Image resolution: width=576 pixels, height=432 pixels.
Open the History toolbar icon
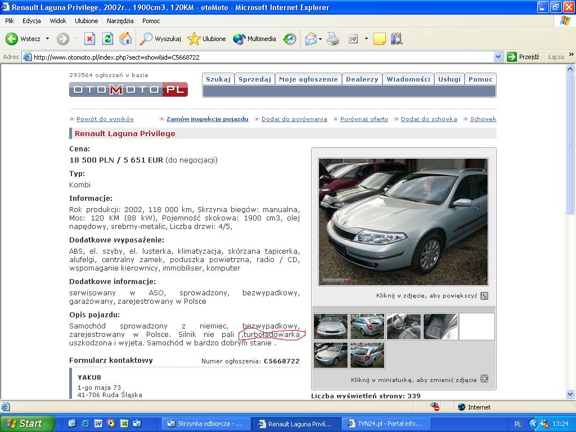click(290, 39)
